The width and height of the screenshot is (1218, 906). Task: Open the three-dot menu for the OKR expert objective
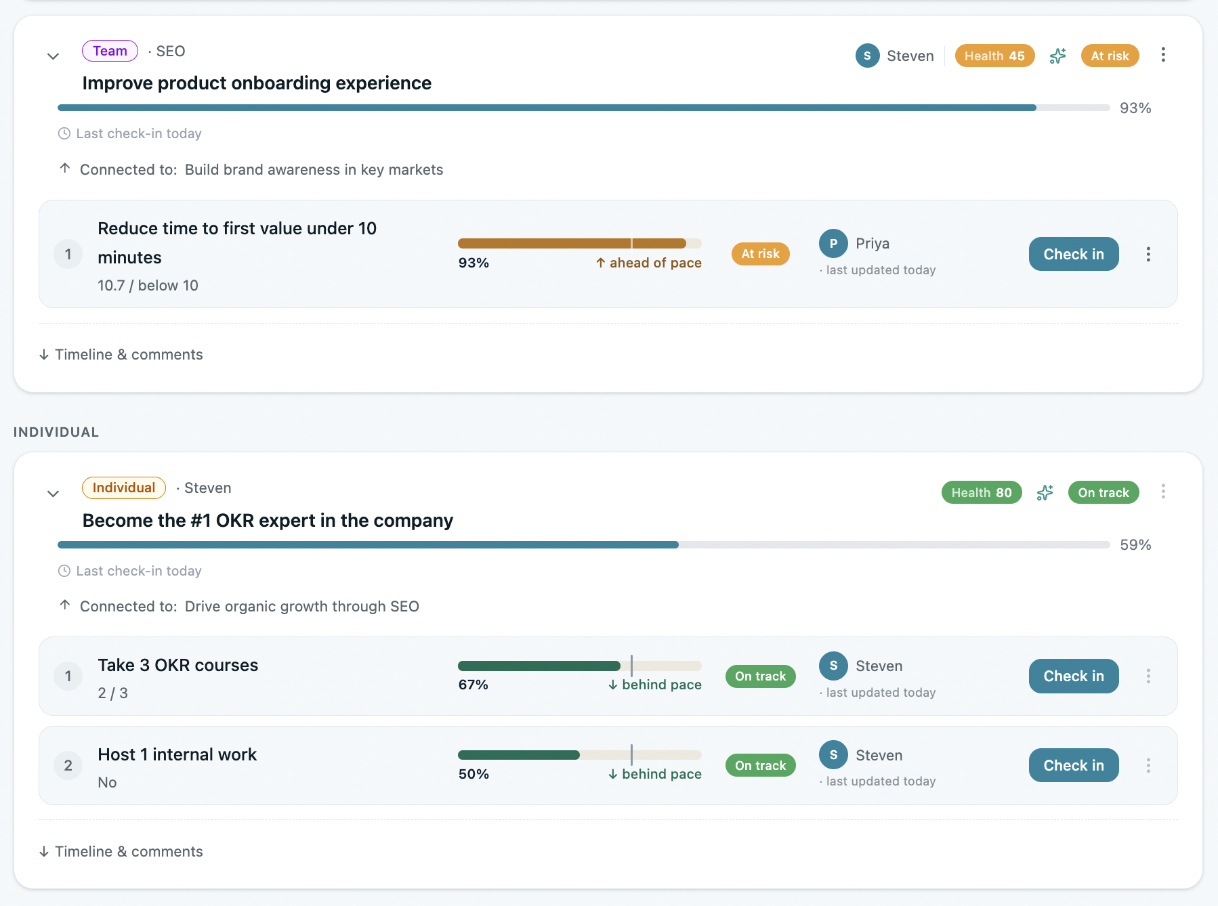click(x=1163, y=492)
